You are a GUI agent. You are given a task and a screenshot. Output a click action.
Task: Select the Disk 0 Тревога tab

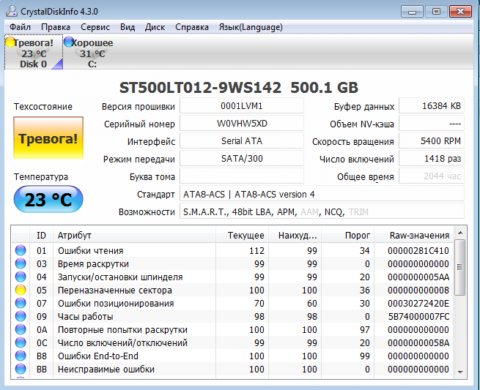coord(34,52)
